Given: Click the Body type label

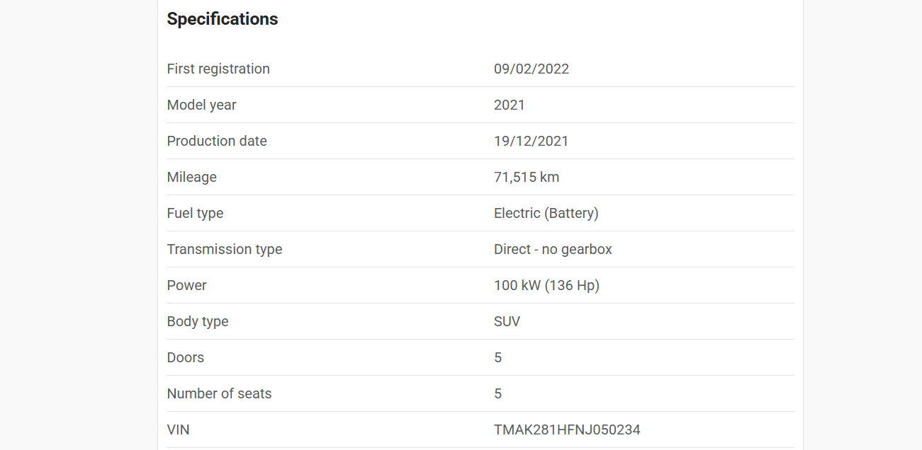Looking at the screenshot, I should pos(198,321).
